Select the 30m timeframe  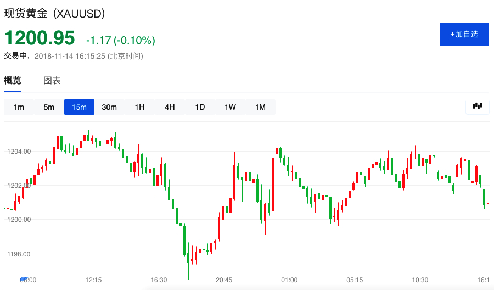coord(109,107)
